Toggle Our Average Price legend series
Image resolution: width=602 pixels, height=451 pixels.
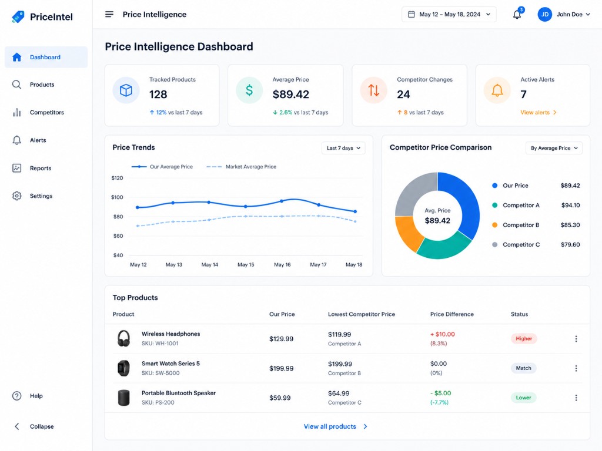[162, 167]
